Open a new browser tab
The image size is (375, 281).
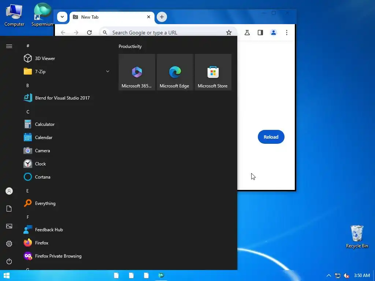pyautogui.click(x=161, y=17)
